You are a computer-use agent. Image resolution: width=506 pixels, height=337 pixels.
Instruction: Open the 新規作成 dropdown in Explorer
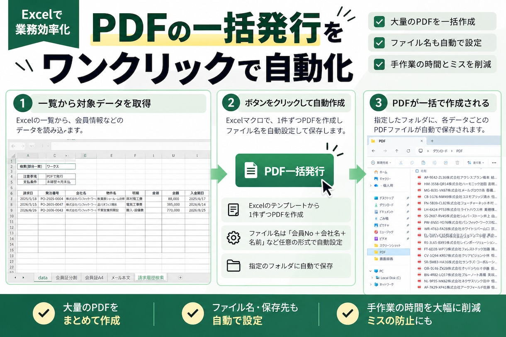tap(380, 163)
